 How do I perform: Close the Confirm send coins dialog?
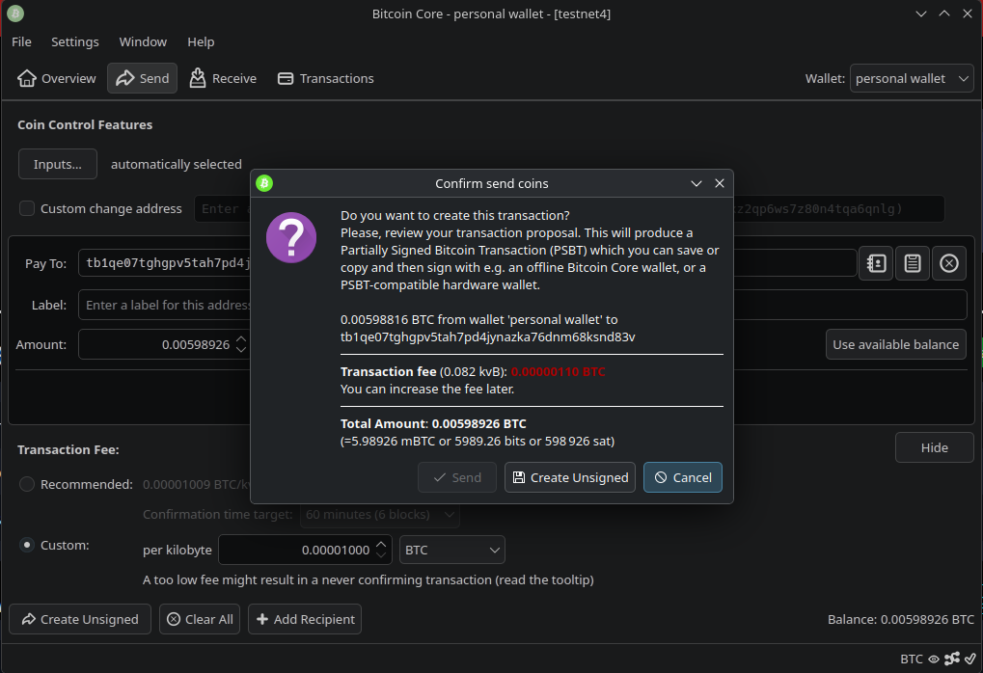coord(720,183)
